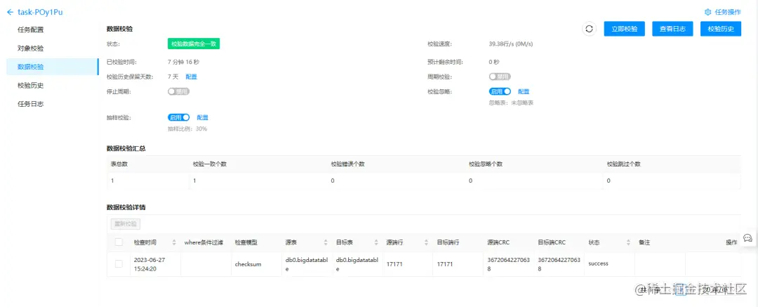Open the 任务操作 gear menu
This screenshot has height=307, width=758.
(723, 12)
